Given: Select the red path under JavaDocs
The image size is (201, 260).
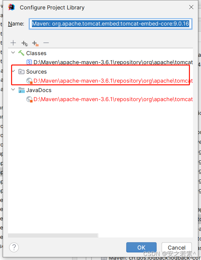Looking at the screenshot, I should point(113,99).
